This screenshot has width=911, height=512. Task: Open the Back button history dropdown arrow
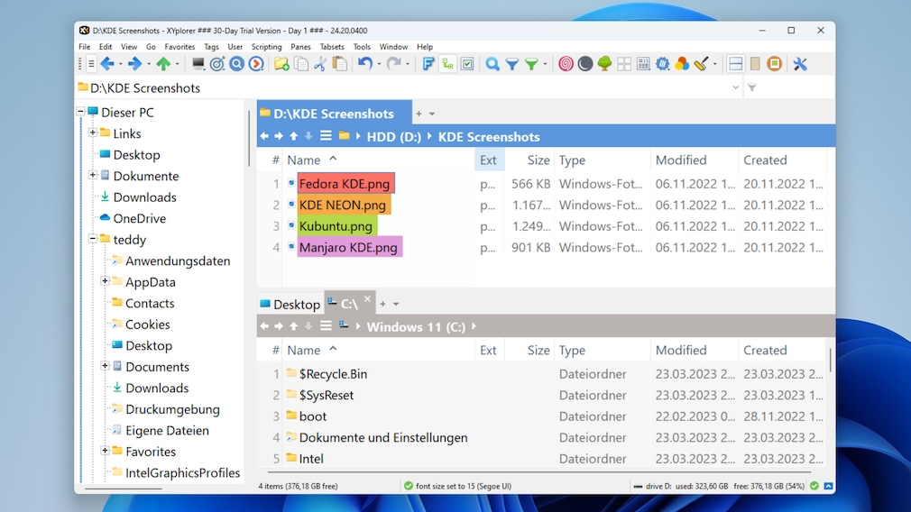120,64
